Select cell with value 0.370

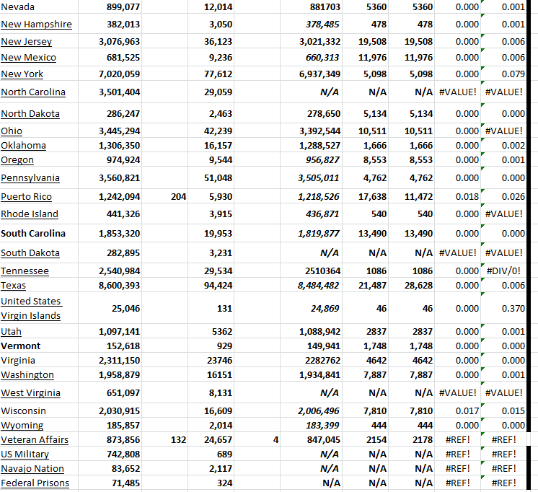coord(503,308)
